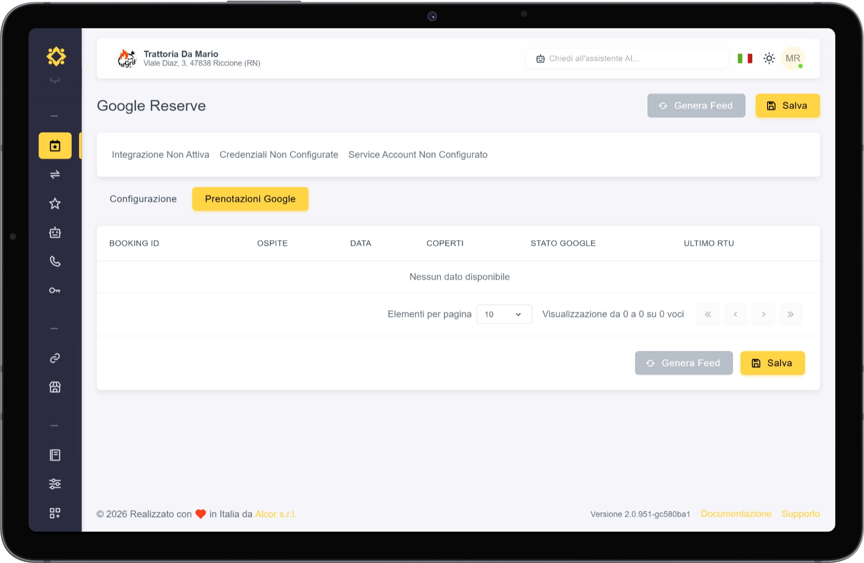
Task: Click the ULTIMO RTU column header
Action: tap(709, 243)
